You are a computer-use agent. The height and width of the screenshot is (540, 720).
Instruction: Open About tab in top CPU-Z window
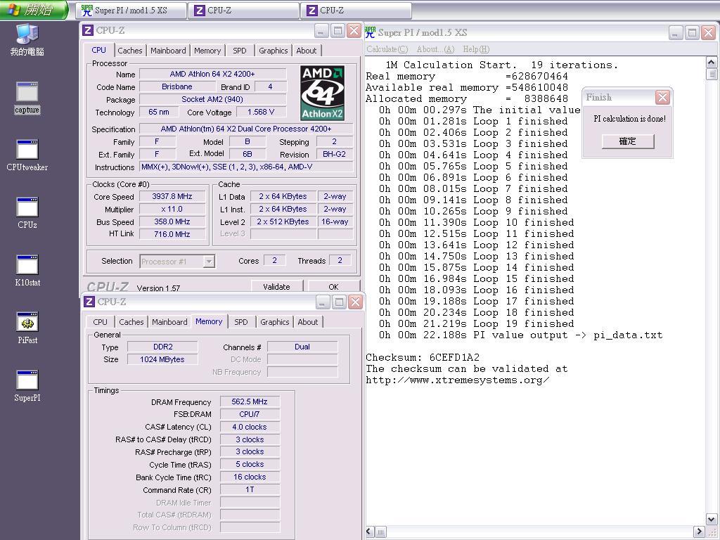(x=307, y=51)
